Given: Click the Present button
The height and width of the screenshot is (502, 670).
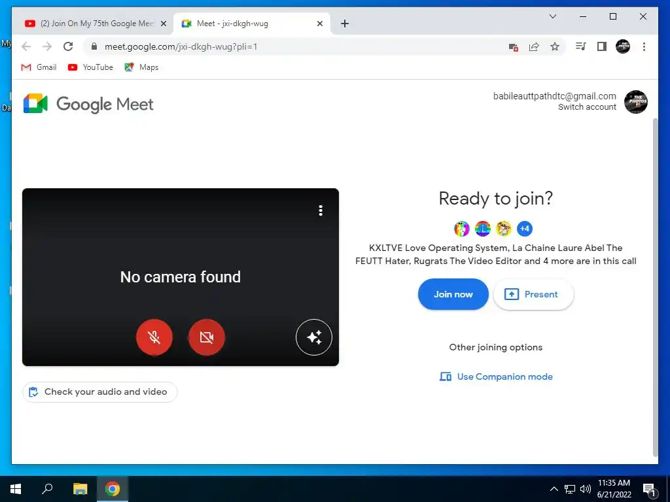Looking at the screenshot, I should 533,294.
